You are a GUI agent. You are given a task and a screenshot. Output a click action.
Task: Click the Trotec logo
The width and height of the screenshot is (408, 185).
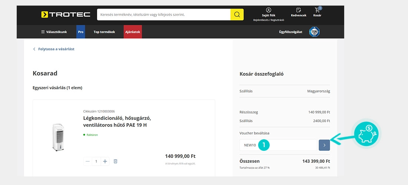coord(66,14)
